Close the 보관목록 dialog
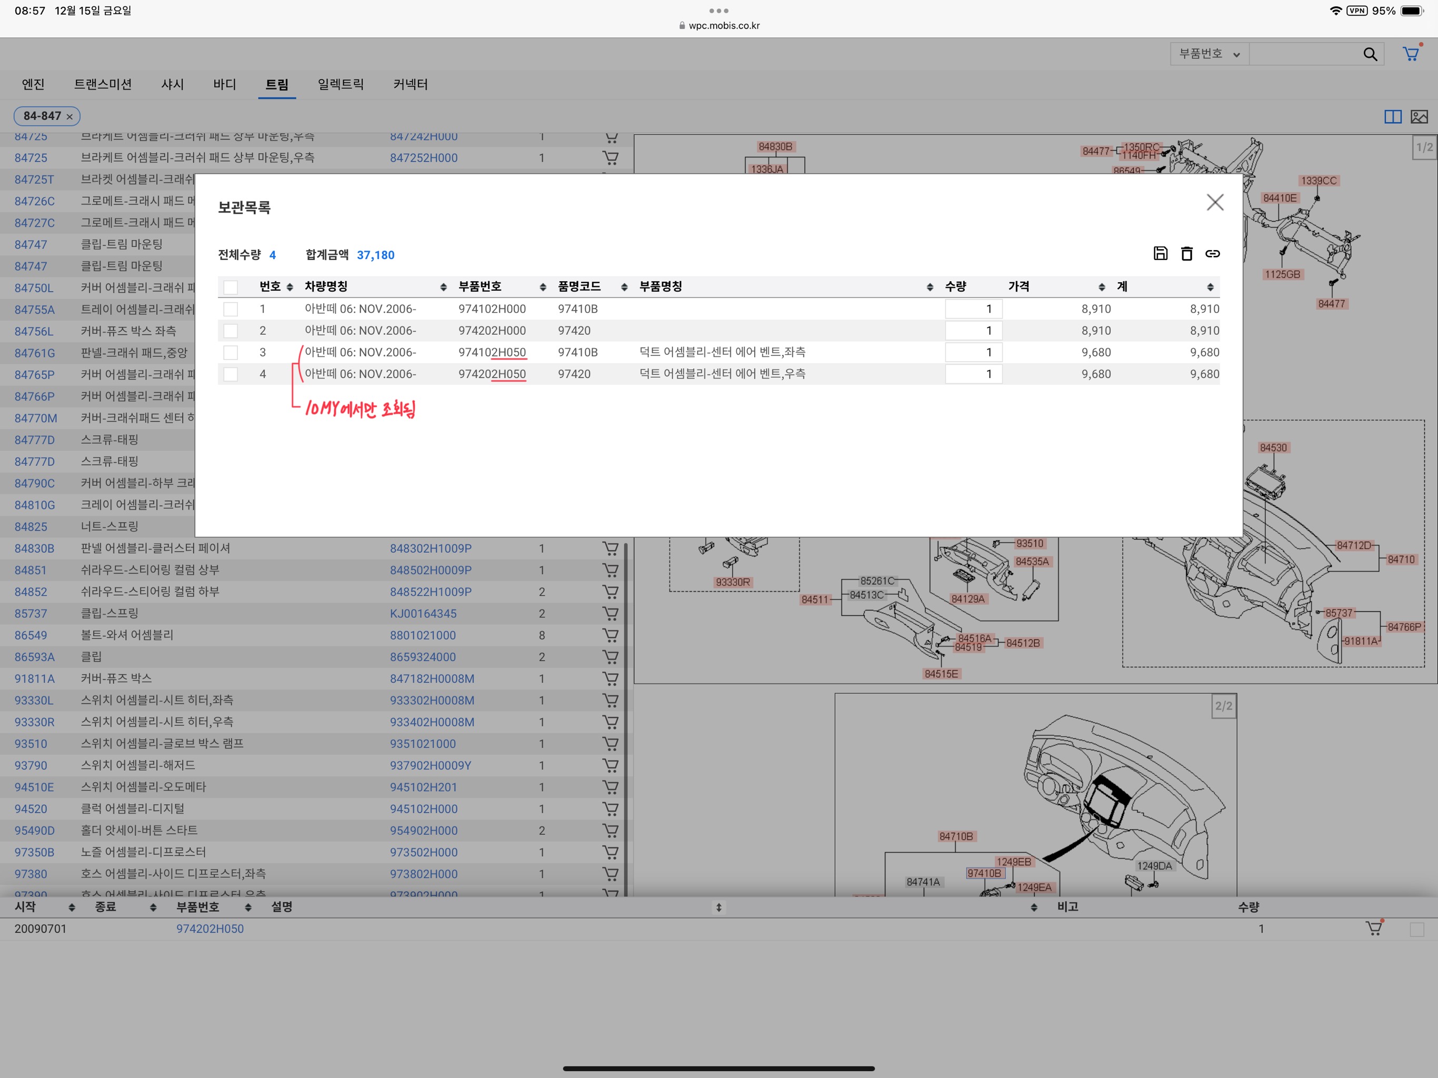The image size is (1438, 1078). (x=1214, y=202)
